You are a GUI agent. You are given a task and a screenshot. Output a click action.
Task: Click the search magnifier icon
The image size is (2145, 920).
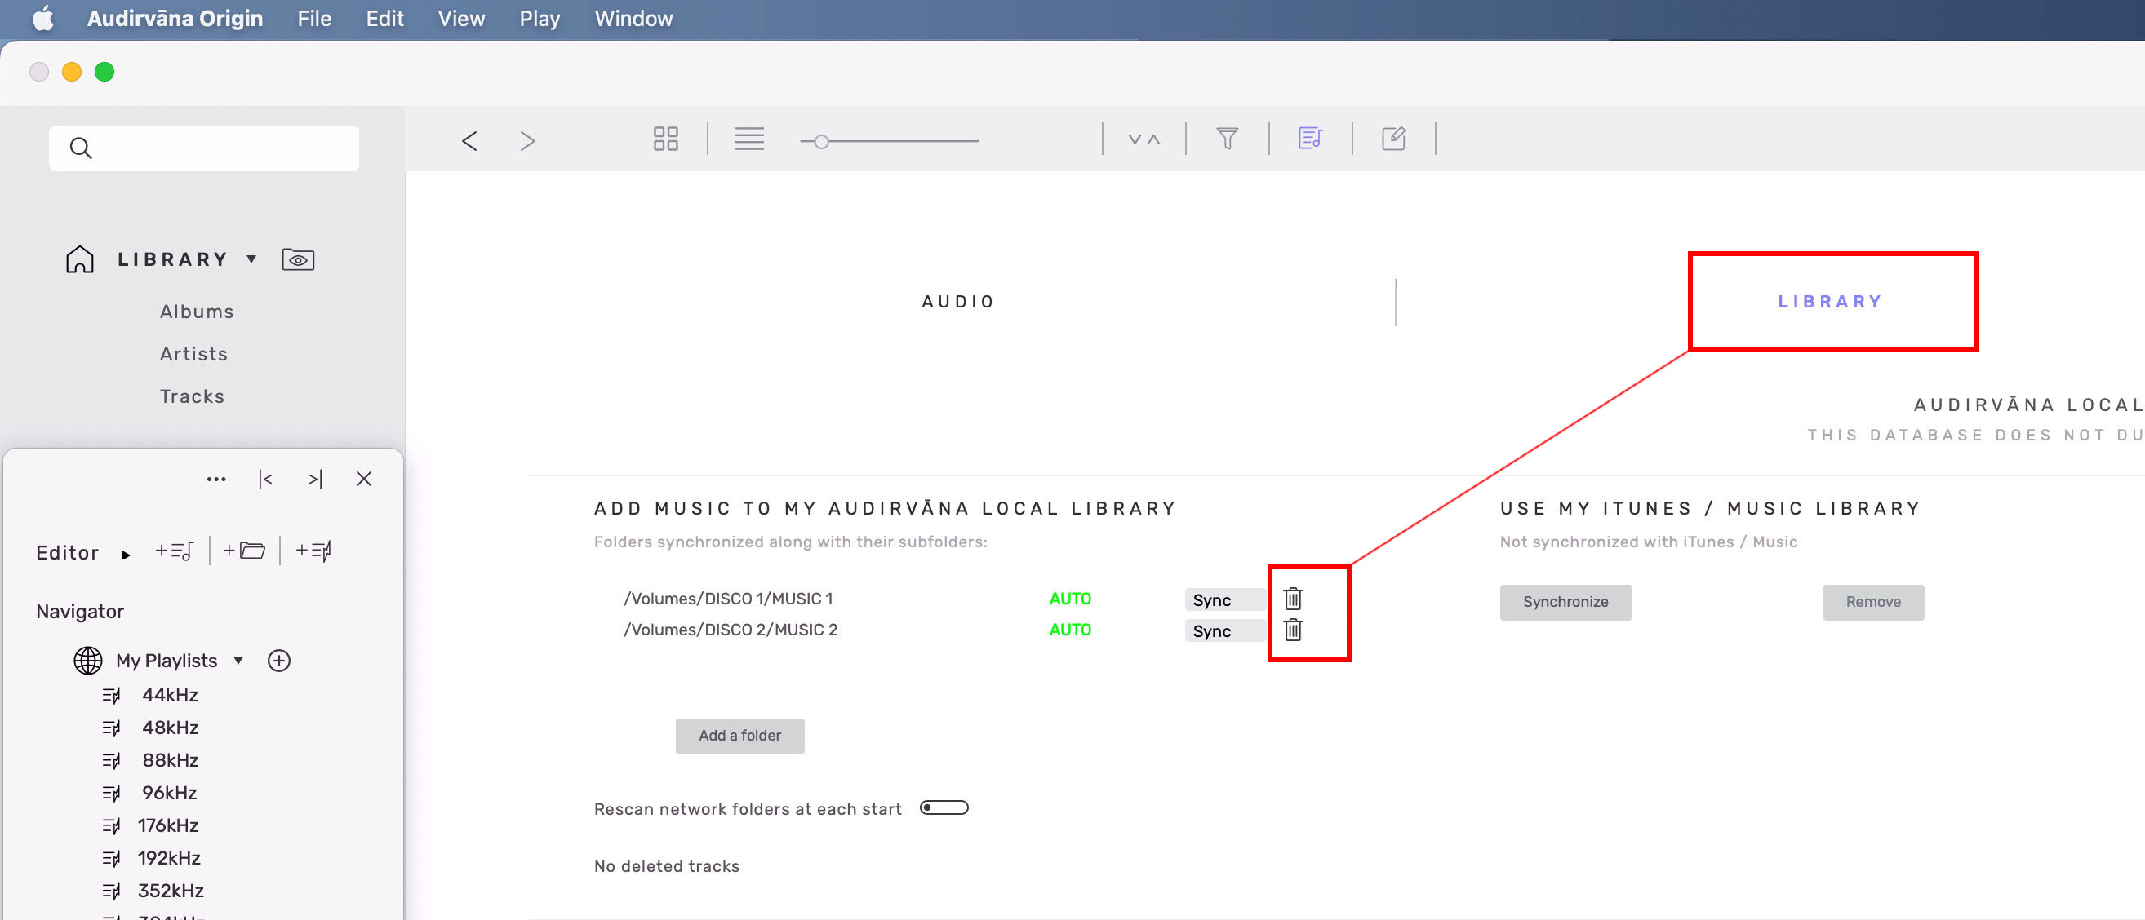(81, 148)
